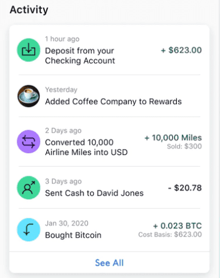Image resolution: width=220 pixels, height=278 pixels.
Task: Click the Jan 30, 2020 date label
Action: click(67, 224)
